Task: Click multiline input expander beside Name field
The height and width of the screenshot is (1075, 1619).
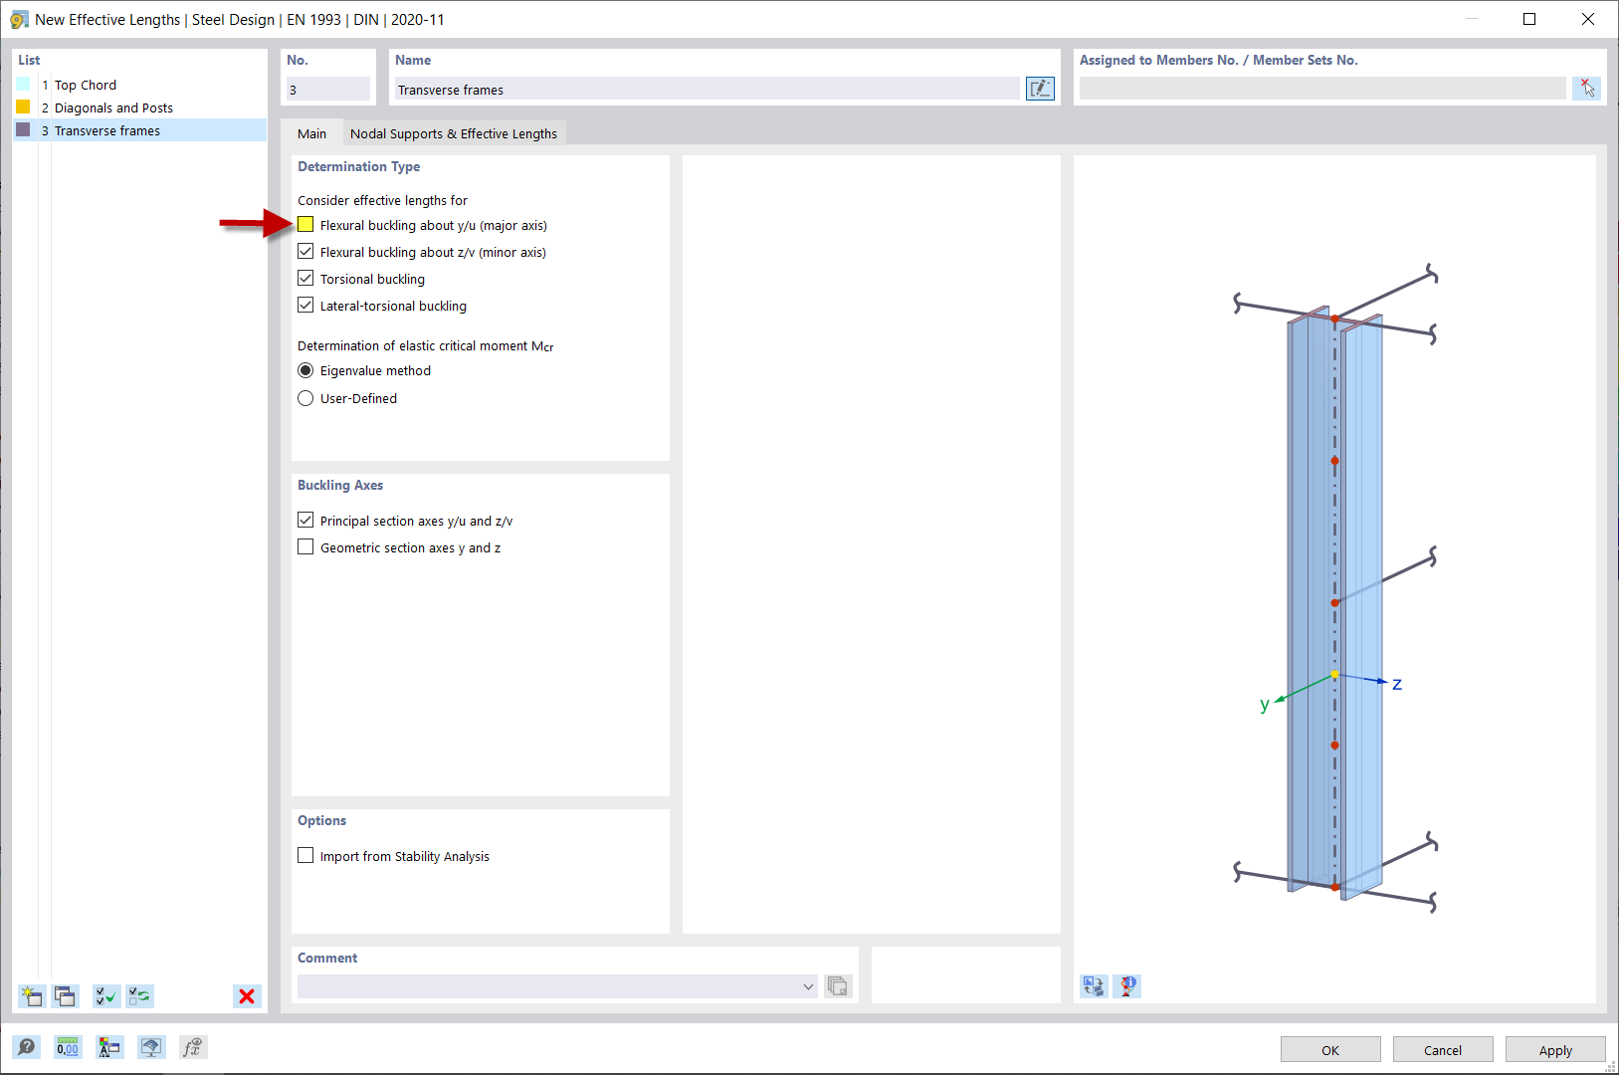Action: pyautogui.click(x=1039, y=89)
